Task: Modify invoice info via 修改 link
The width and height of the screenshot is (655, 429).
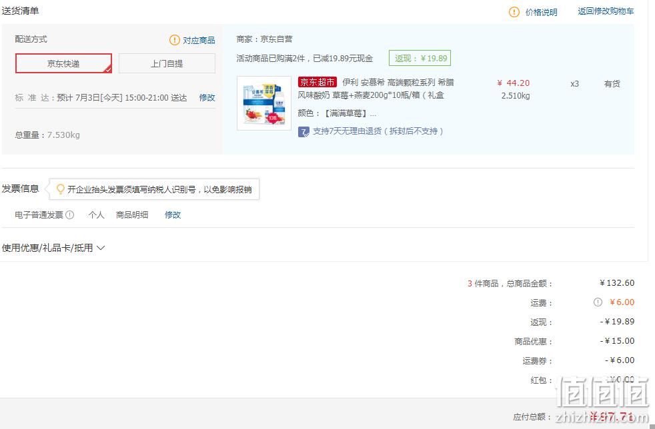Action: pos(173,215)
